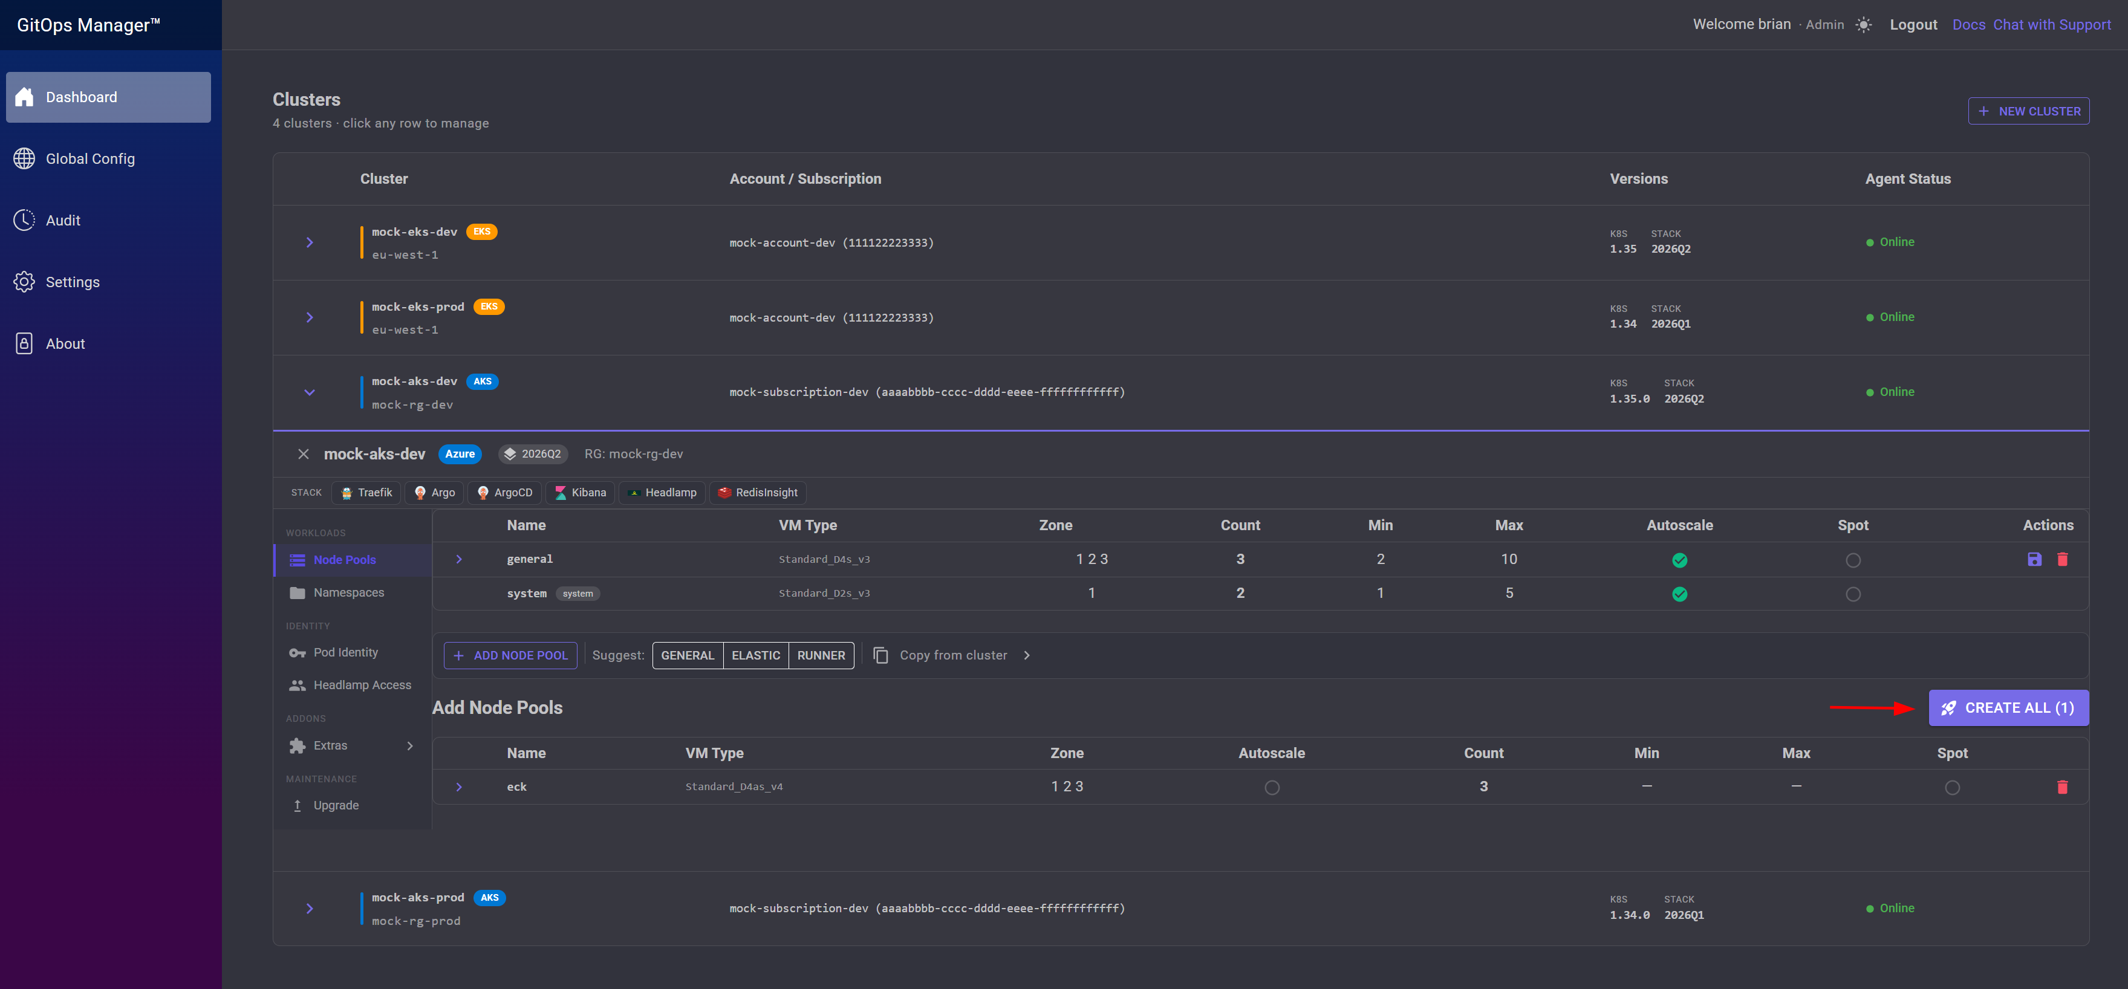Image resolution: width=2128 pixels, height=989 pixels.
Task: Enable Autoscale for the eck pool
Action: click(1272, 788)
